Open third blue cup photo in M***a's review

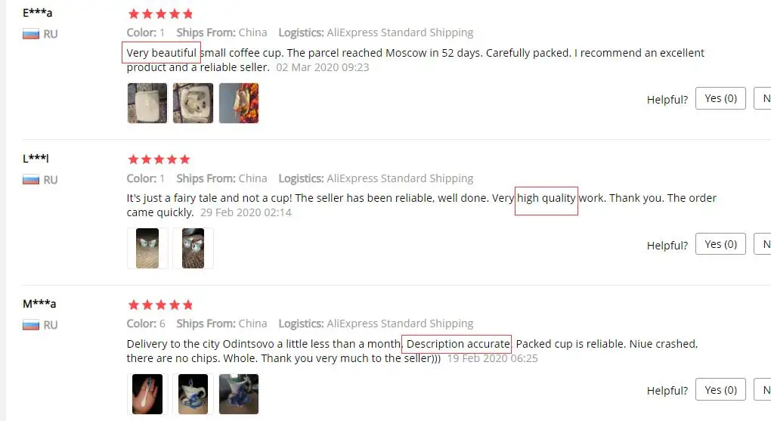(x=239, y=394)
